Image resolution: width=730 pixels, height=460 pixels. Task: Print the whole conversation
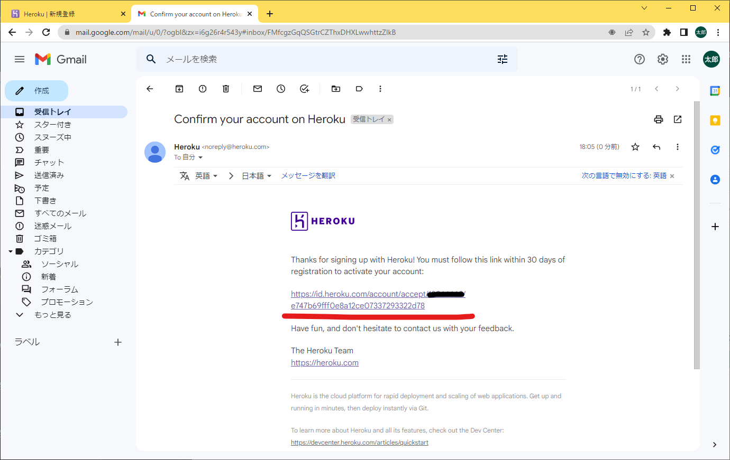coord(659,119)
